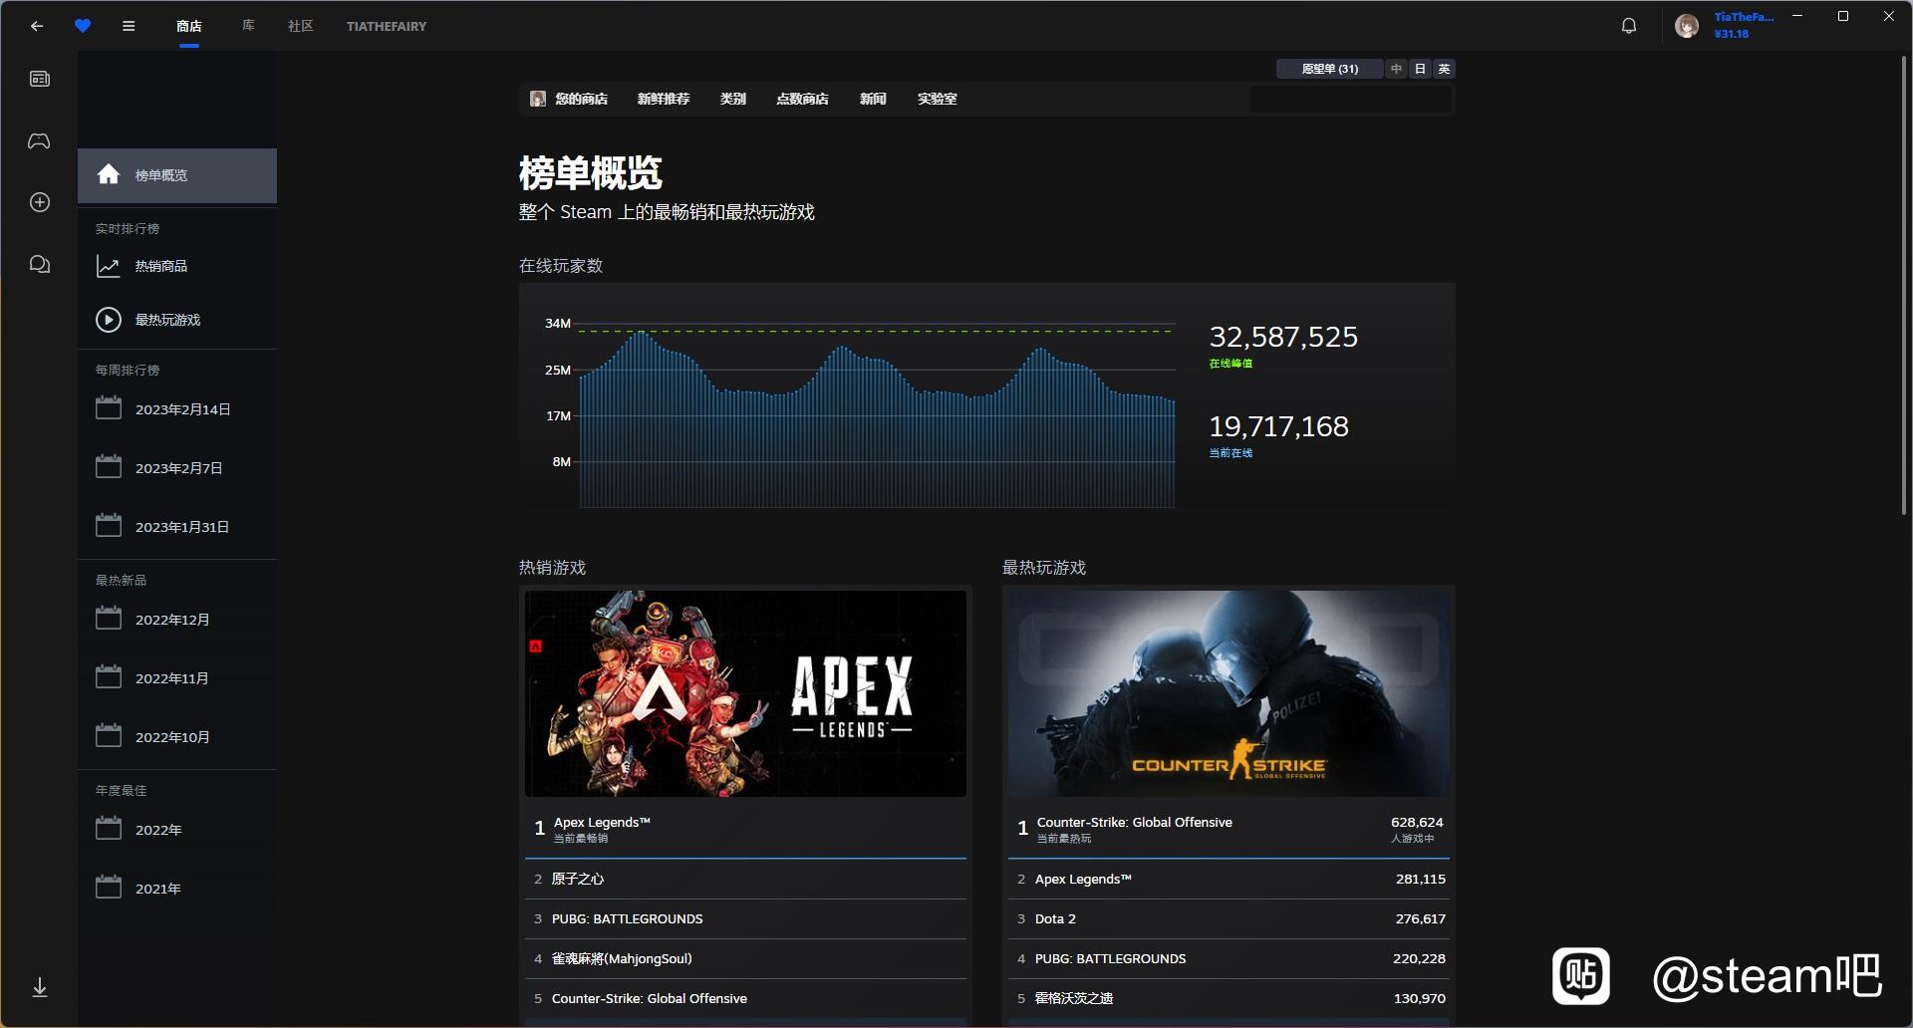The height and width of the screenshot is (1028, 1913).
Task: Click calendar icon for 2023年2月7日
Action: [x=109, y=467]
